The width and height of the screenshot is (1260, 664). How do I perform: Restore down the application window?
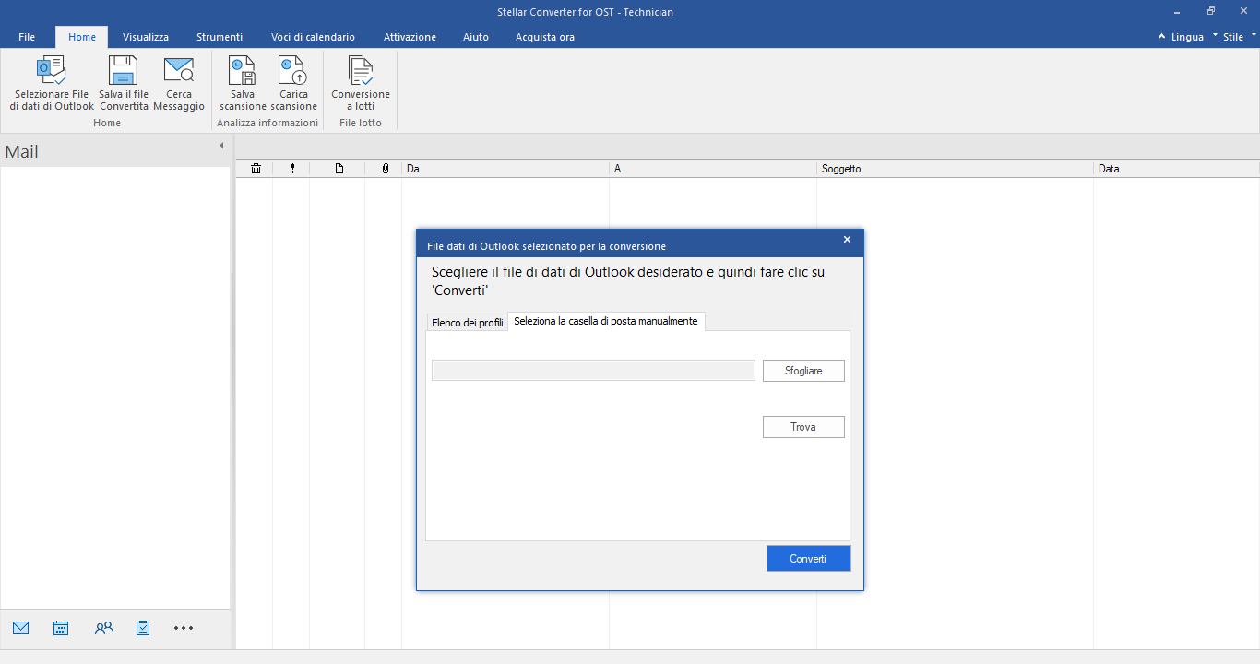(x=1211, y=11)
